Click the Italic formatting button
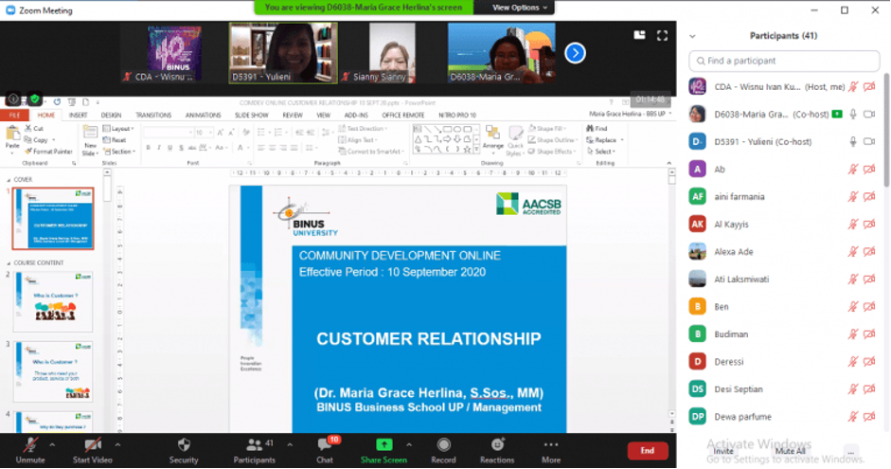 pos(159,148)
